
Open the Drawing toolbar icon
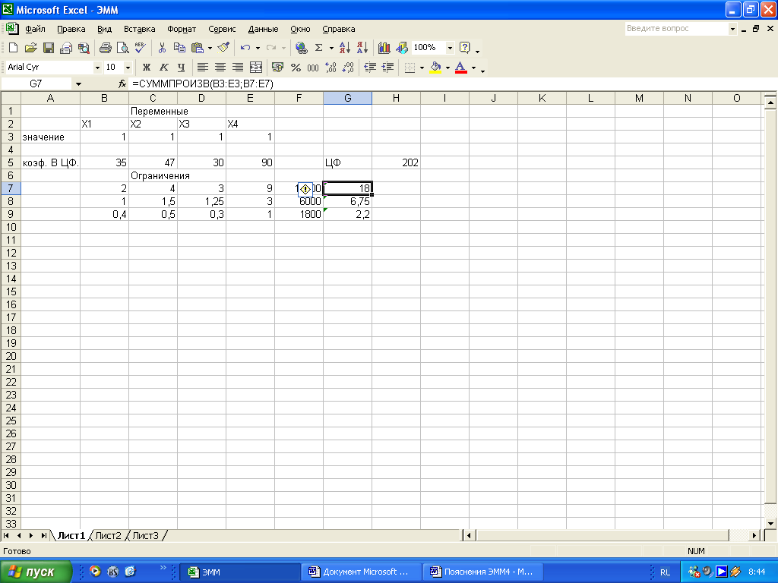[401, 48]
